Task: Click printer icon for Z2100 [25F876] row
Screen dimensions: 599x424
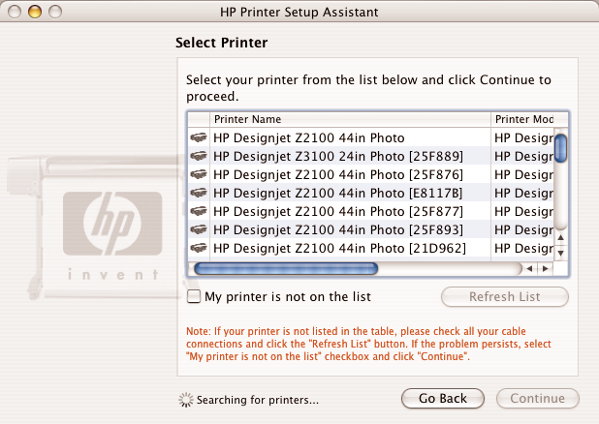Action: pyautogui.click(x=199, y=174)
